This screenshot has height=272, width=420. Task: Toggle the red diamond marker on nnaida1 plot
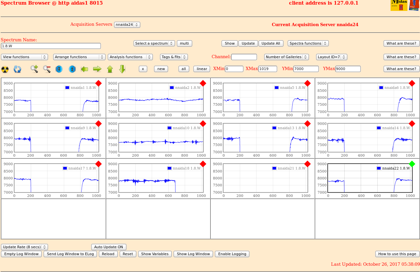(99, 83)
